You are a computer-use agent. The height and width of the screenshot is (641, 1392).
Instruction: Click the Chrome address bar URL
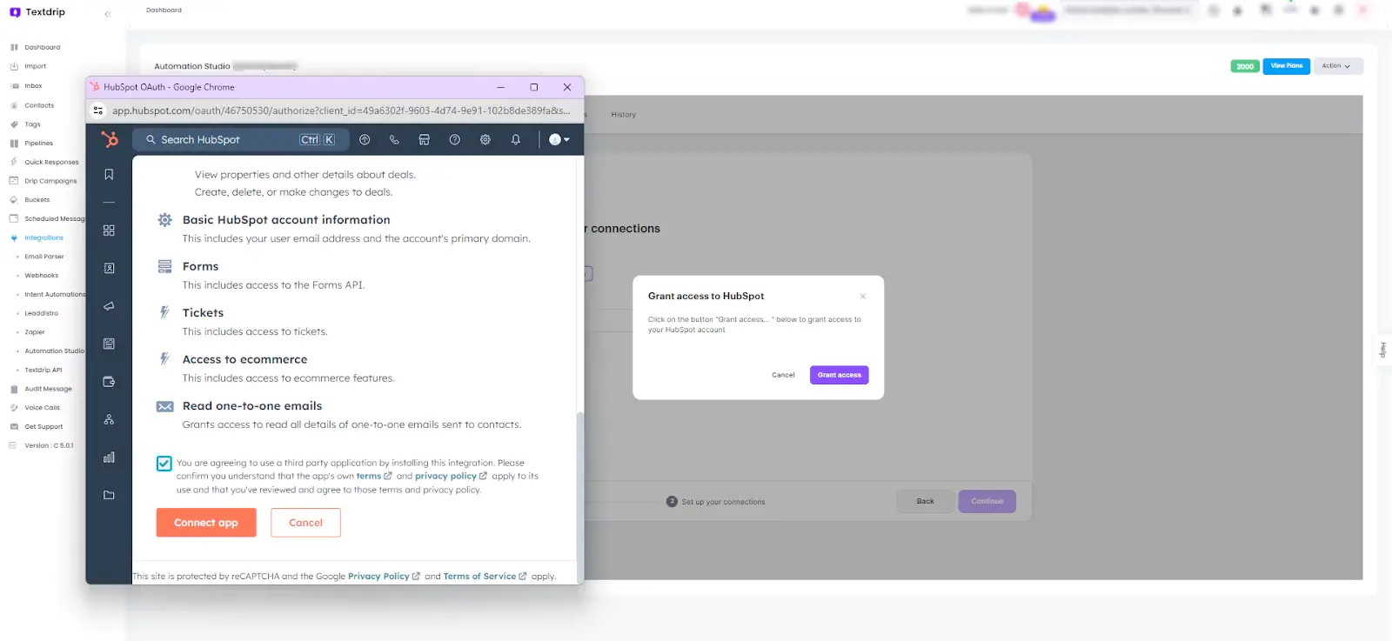point(341,110)
